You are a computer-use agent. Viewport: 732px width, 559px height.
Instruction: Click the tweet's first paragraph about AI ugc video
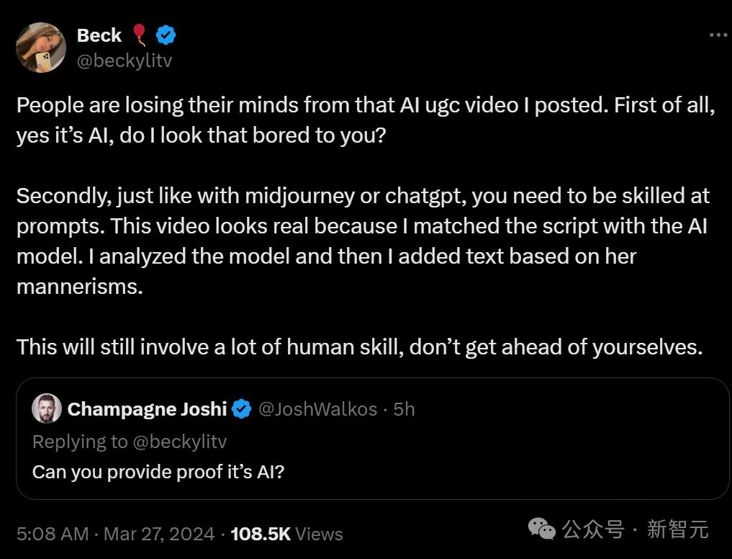point(366,120)
